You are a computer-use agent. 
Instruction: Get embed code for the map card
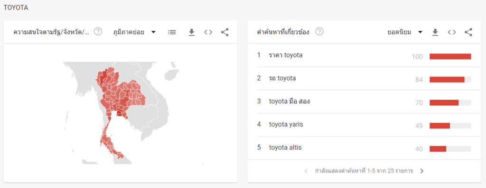208,32
